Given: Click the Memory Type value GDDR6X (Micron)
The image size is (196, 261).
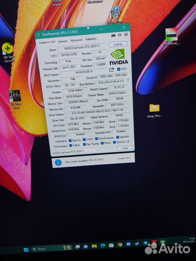Looking at the screenshot, I should (78, 102).
